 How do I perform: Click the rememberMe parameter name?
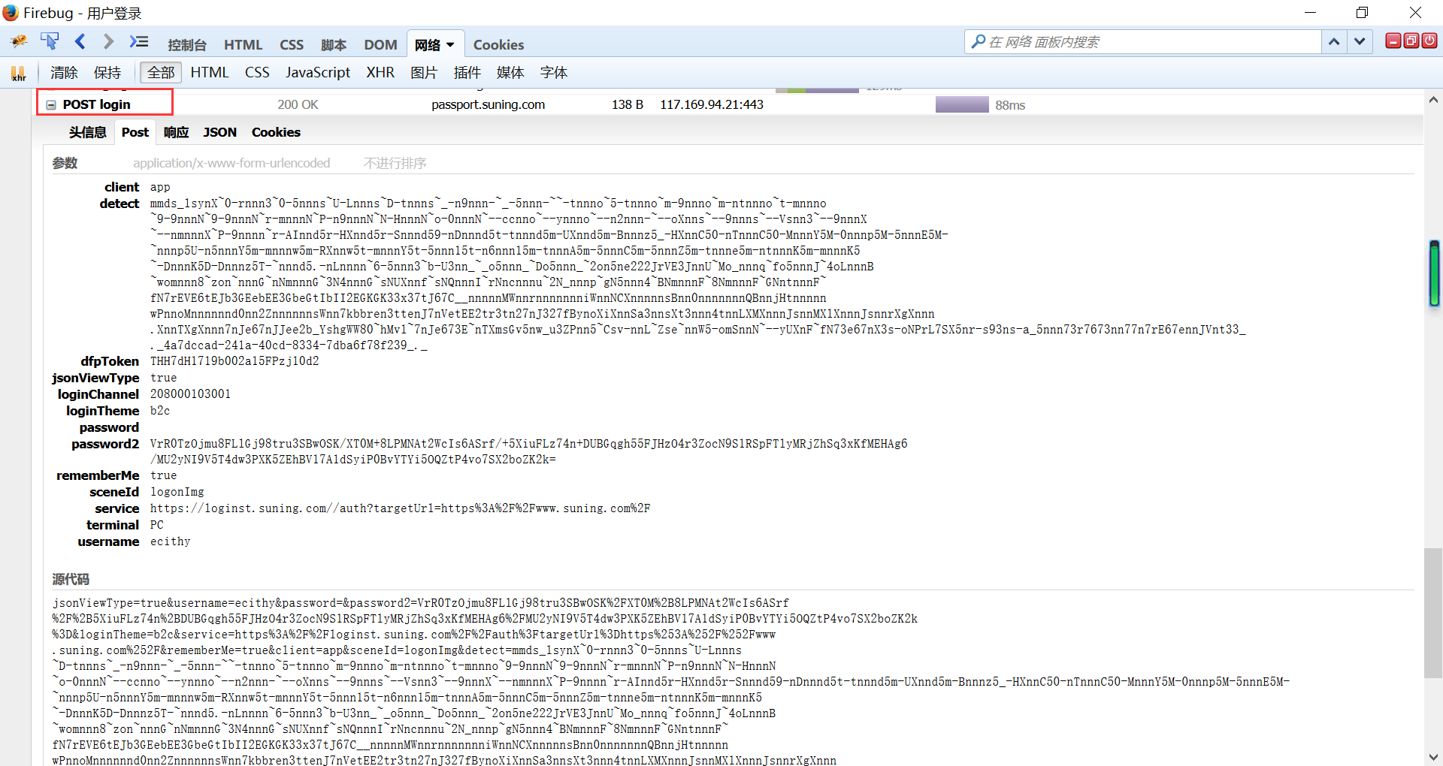[98, 475]
